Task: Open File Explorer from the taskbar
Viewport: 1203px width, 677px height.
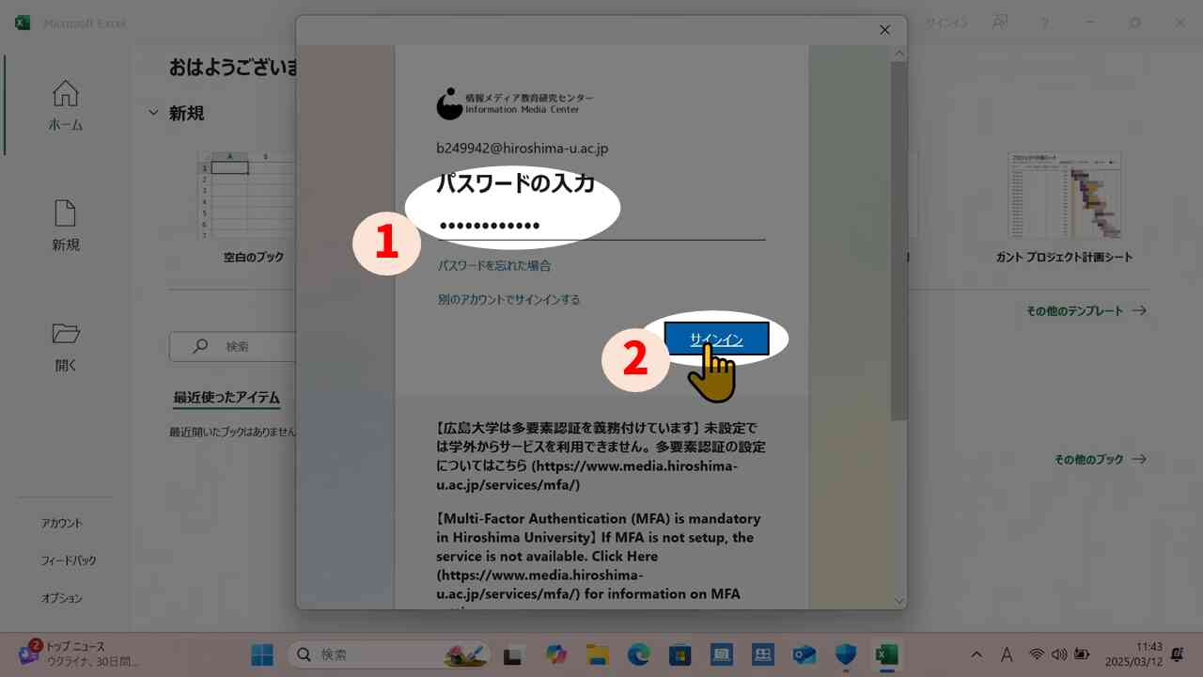Action: 596,654
